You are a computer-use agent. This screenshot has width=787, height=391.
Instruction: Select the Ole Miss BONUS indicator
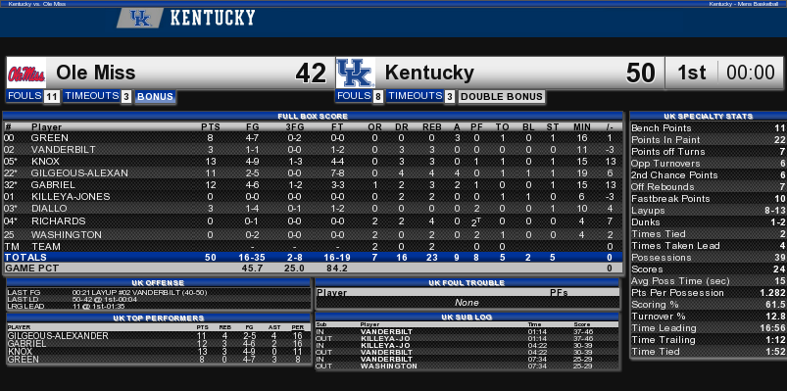[x=155, y=97]
